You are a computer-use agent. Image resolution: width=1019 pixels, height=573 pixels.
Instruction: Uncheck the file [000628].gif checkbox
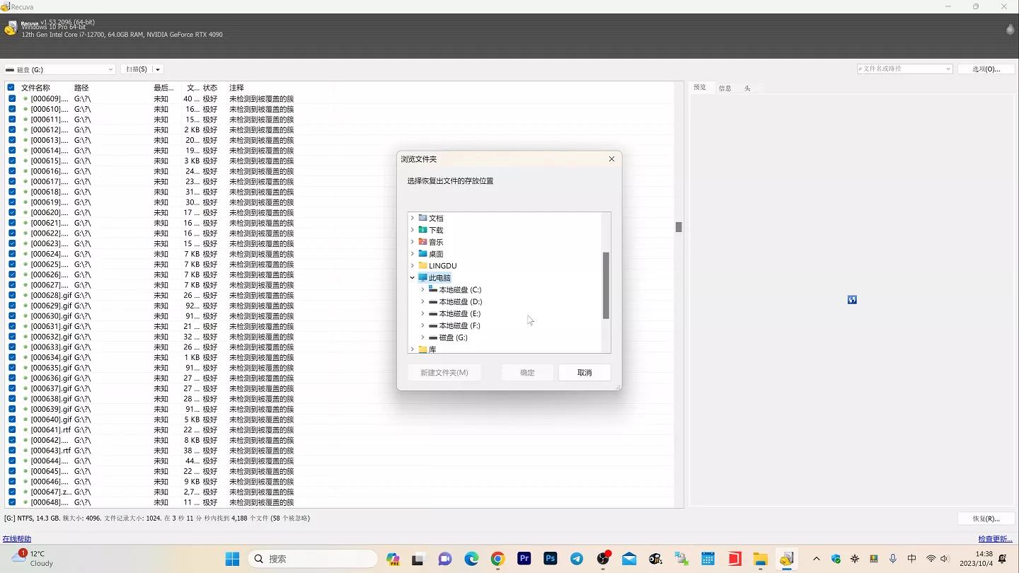[12, 295]
